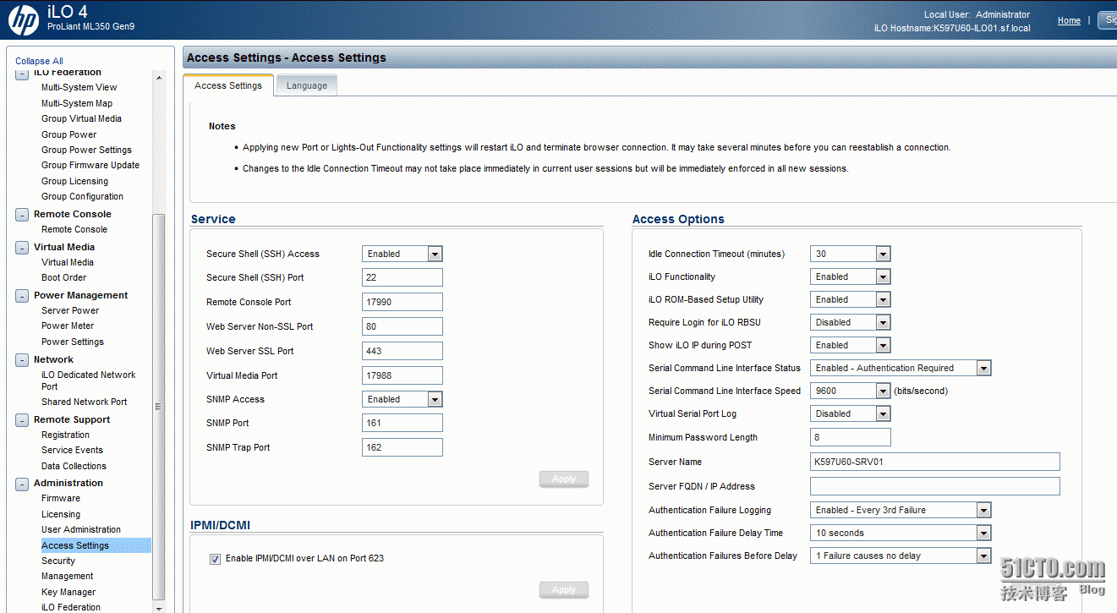The height and width of the screenshot is (613, 1117).
Task: Open Group Licensing page
Action: 74,181
